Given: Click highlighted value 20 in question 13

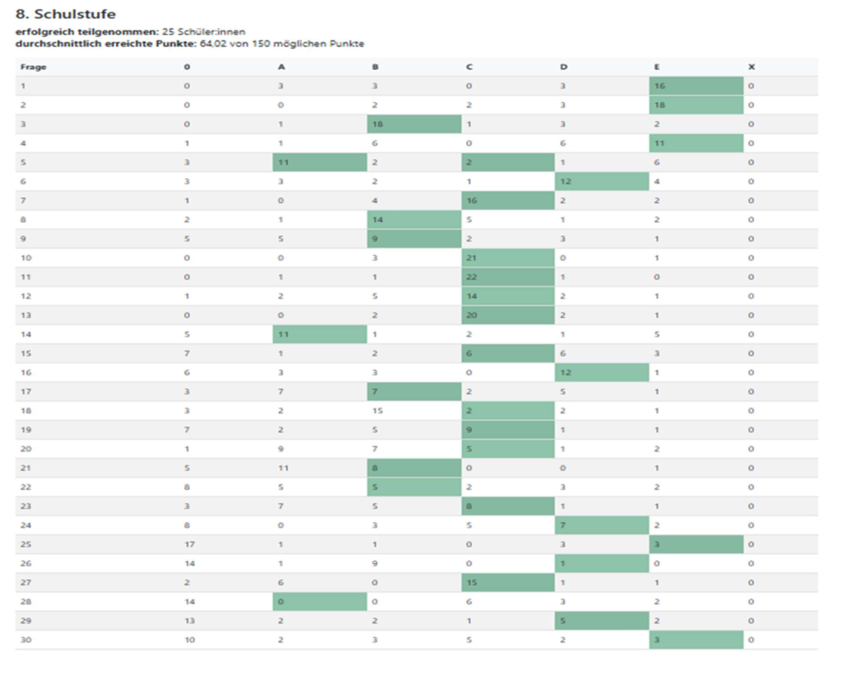Looking at the screenshot, I should [x=471, y=315].
